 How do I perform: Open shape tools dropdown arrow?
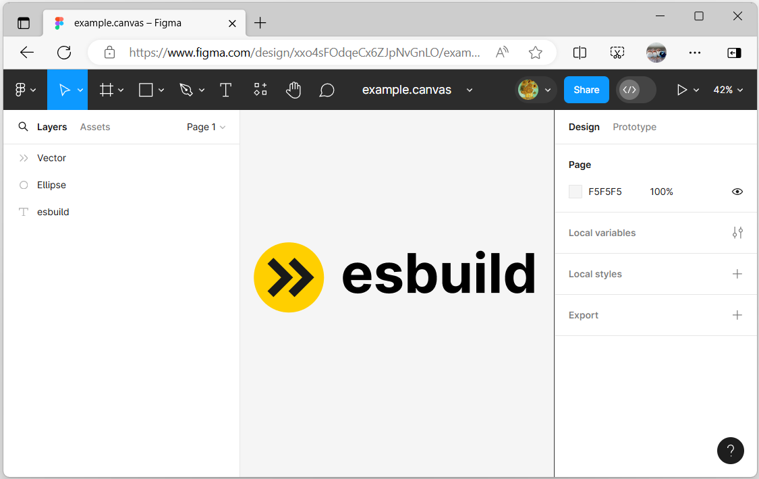tap(161, 90)
